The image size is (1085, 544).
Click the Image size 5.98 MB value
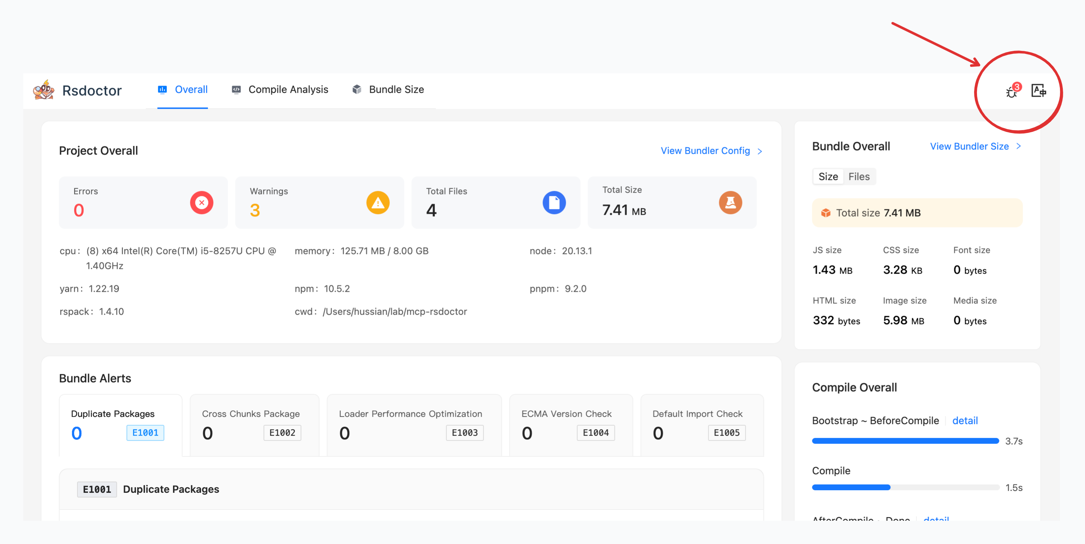pos(904,321)
